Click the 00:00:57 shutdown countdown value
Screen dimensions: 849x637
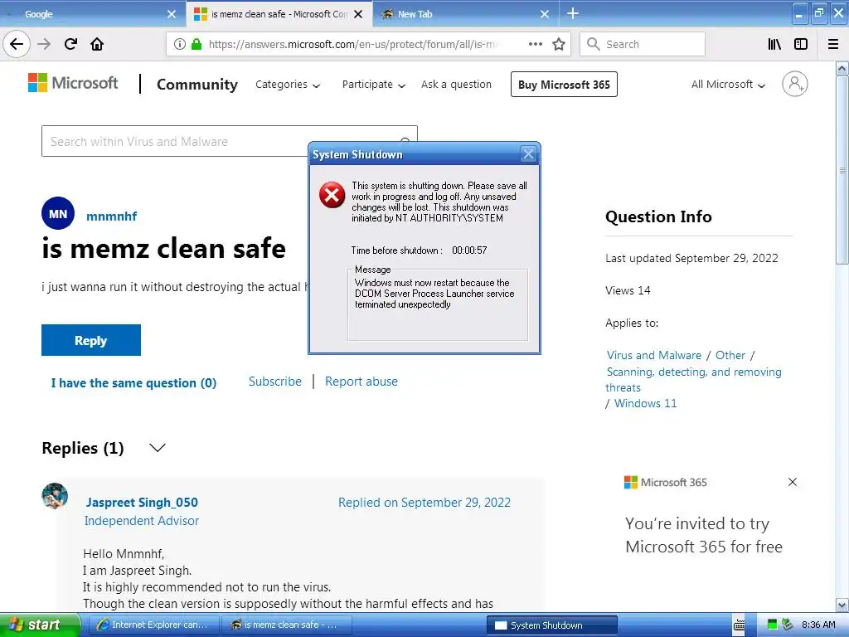[x=469, y=250]
